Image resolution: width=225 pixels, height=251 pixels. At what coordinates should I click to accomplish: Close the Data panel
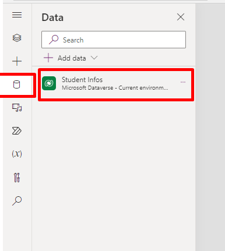(x=181, y=17)
